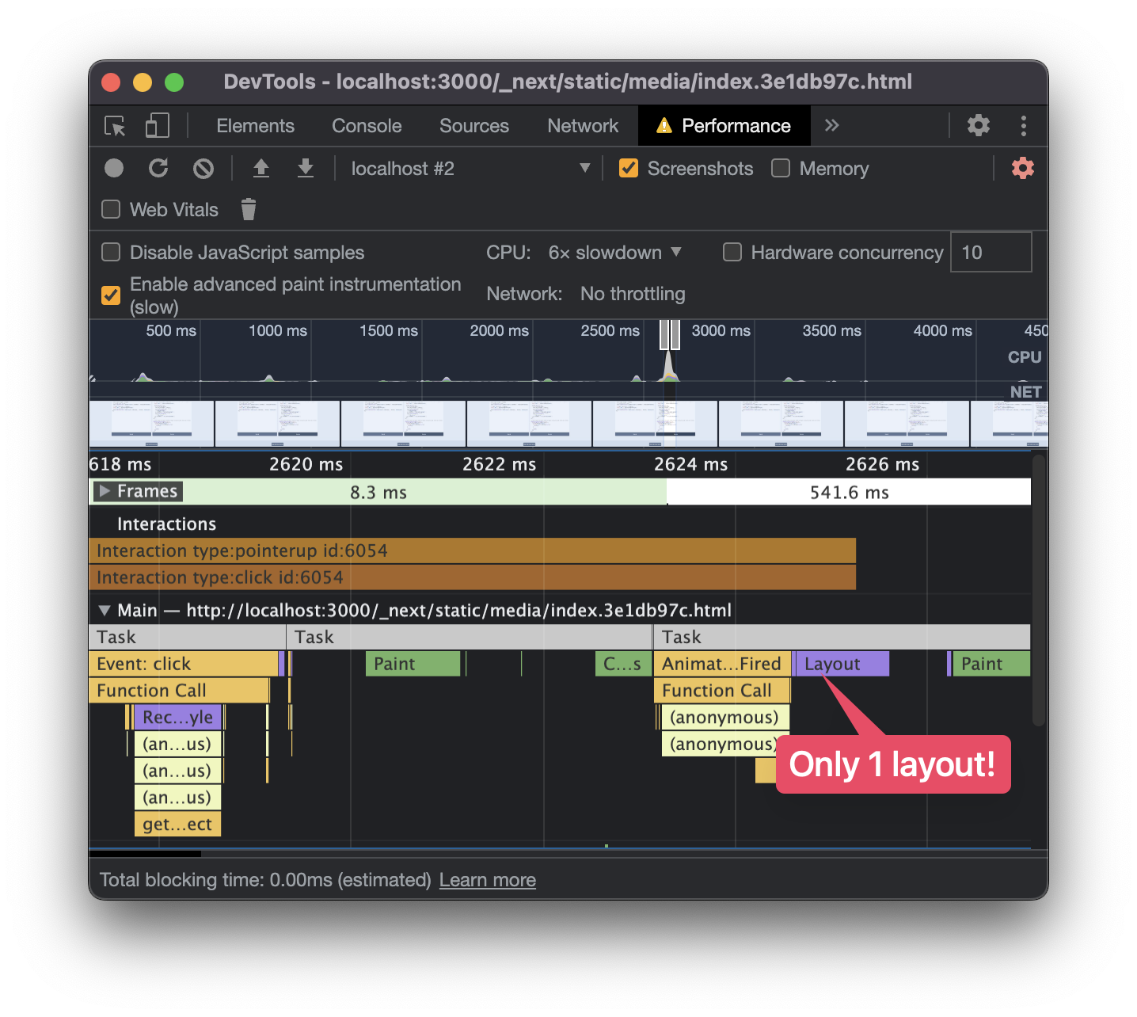Switch to the Network tab
This screenshot has width=1137, height=1017.
(583, 126)
